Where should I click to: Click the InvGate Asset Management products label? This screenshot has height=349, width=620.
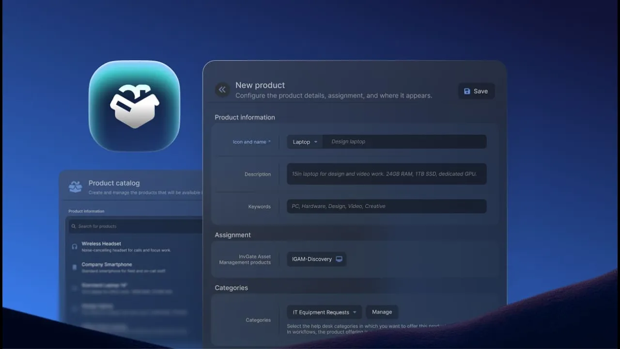pyautogui.click(x=245, y=259)
